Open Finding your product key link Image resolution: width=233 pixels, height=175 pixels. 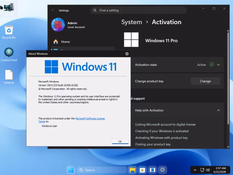pyautogui.click(x=153, y=144)
